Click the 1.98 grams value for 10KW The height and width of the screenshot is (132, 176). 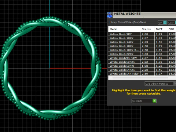(145, 66)
